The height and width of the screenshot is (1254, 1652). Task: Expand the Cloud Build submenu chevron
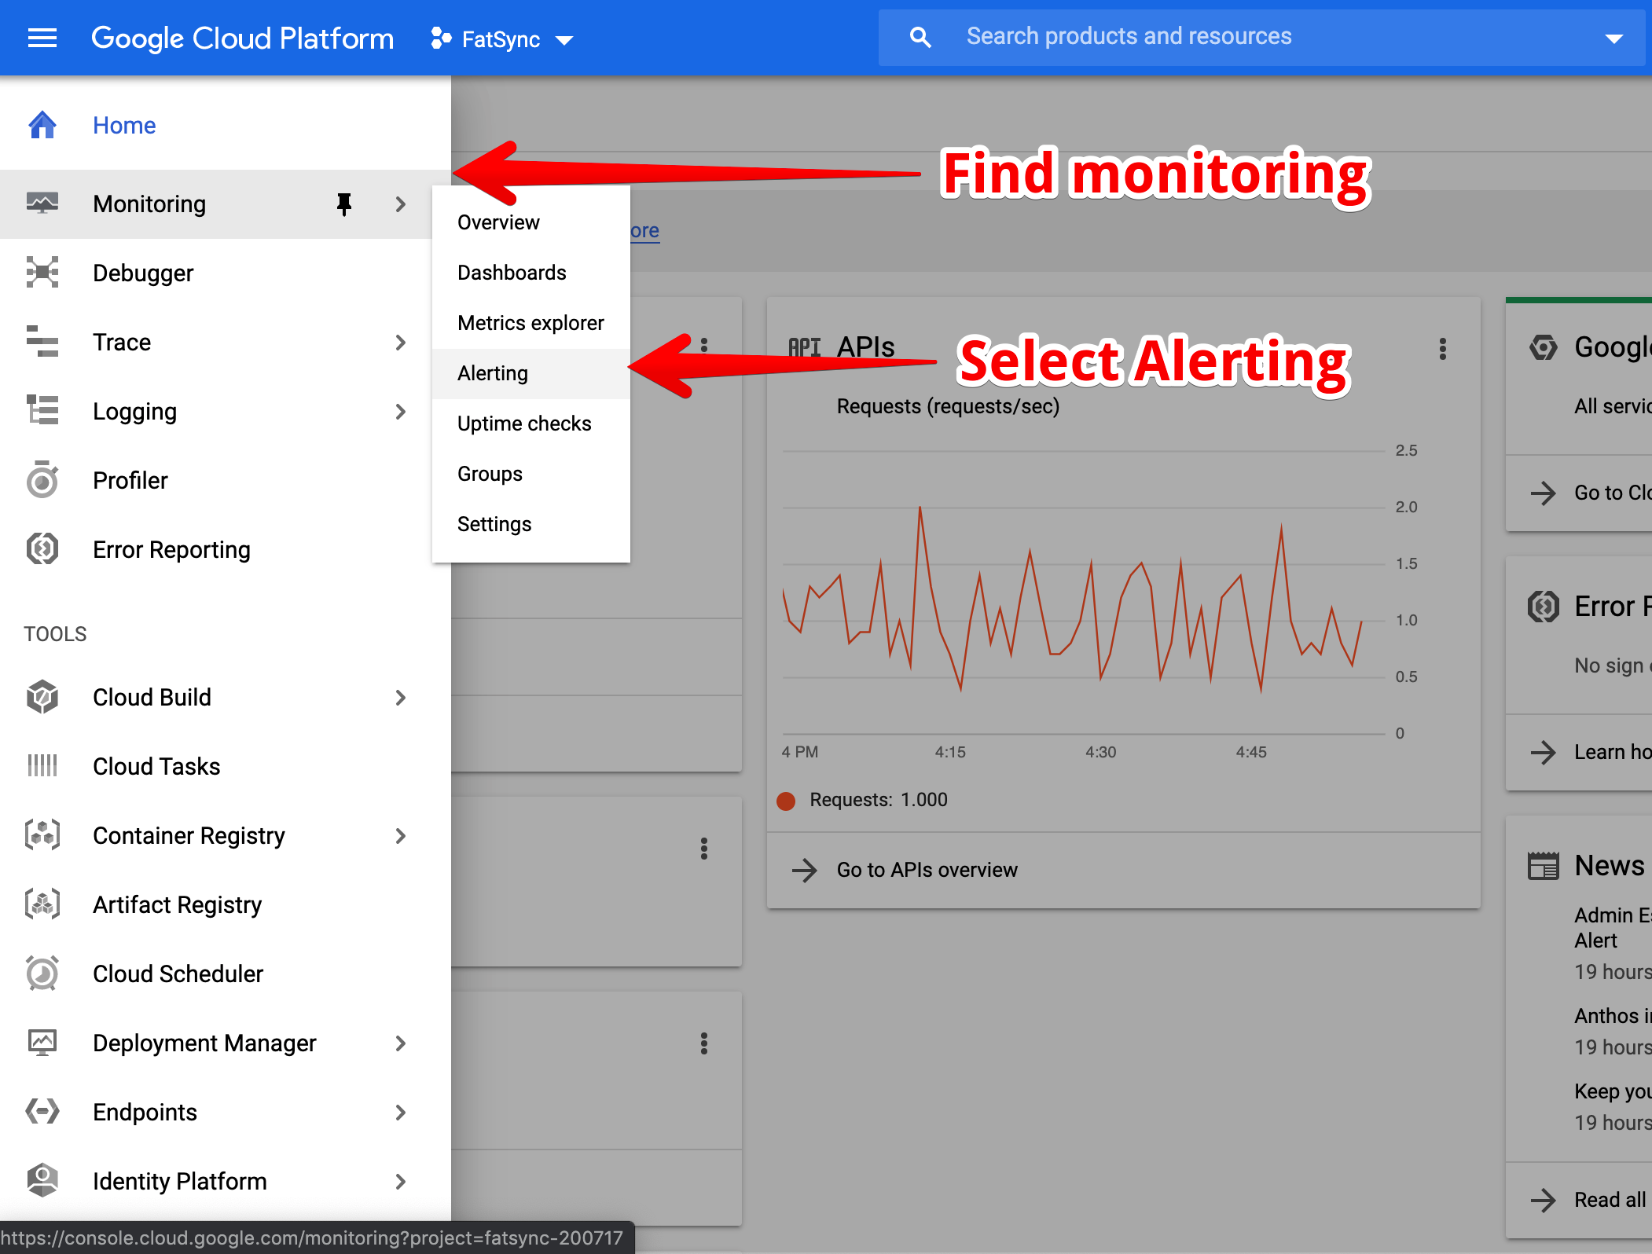coord(401,698)
